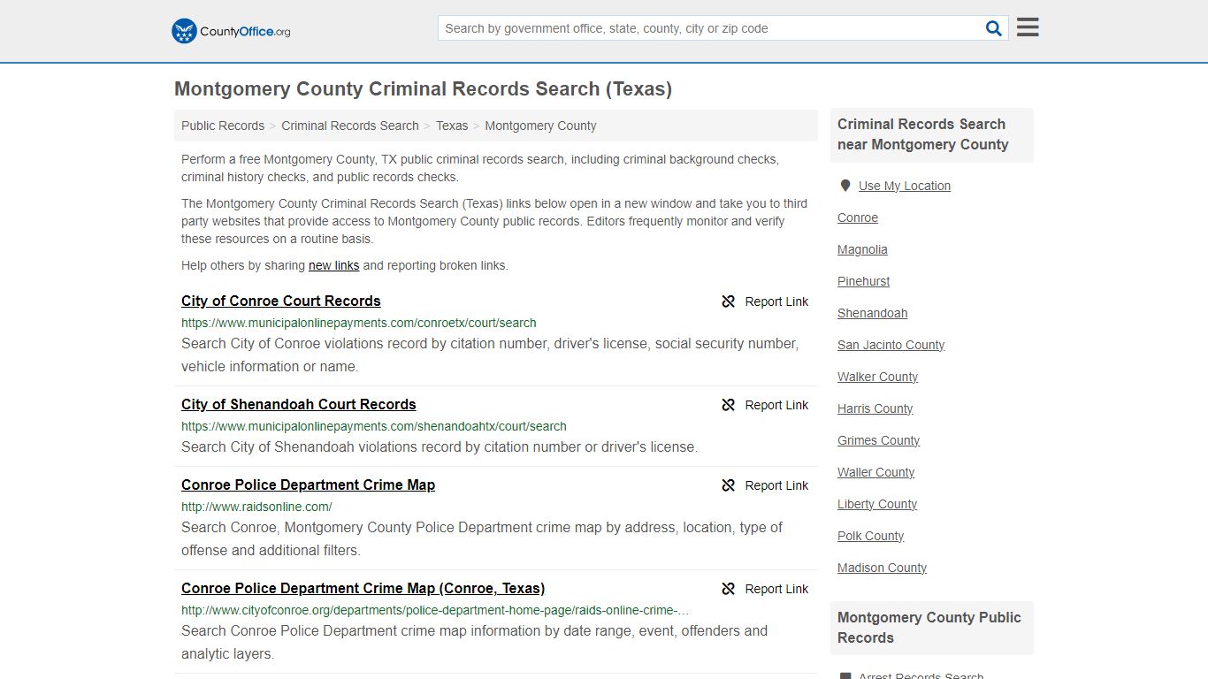Open Conroe Police Department Crime Map (Conroe, Texas)
Image resolution: width=1208 pixels, height=679 pixels.
tap(363, 588)
